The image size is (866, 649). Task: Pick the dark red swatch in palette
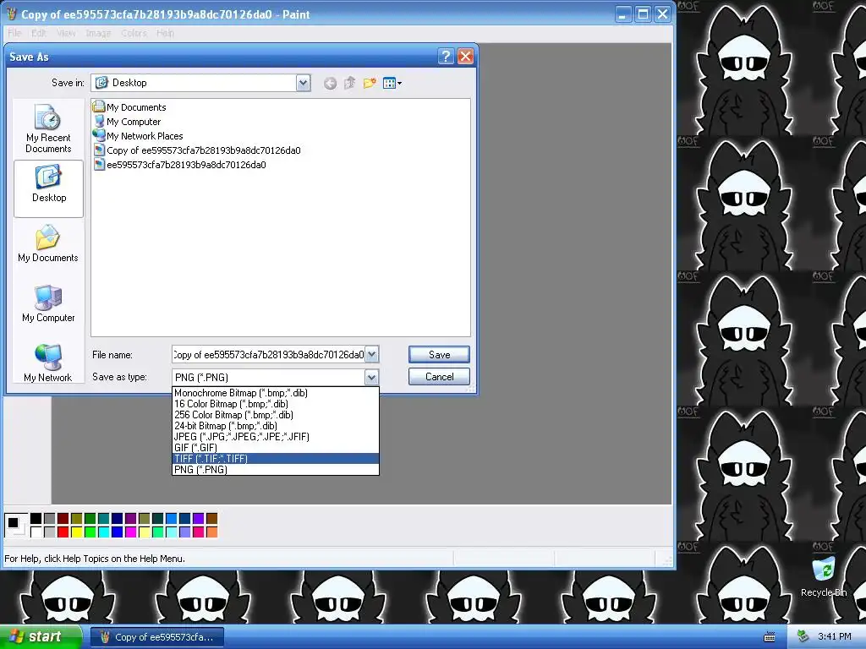pyautogui.click(x=63, y=518)
